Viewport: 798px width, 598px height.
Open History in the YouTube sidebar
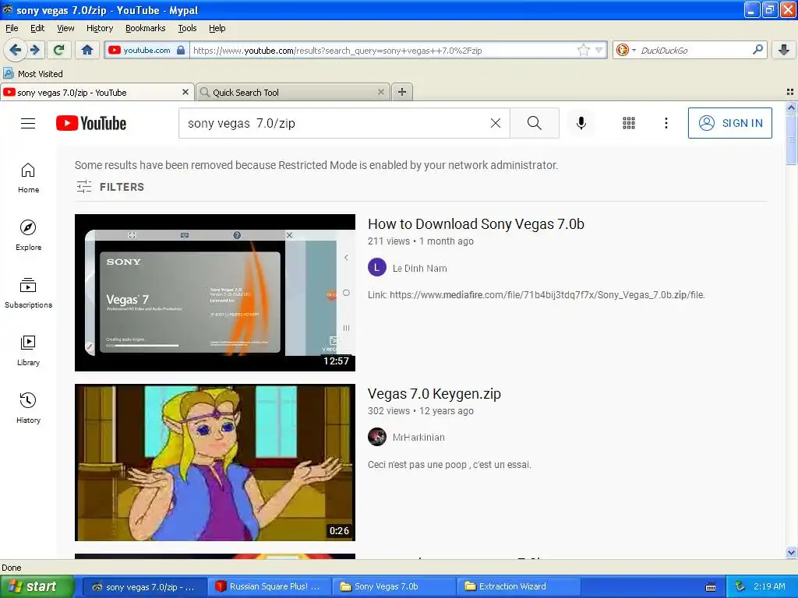pos(28,408)
